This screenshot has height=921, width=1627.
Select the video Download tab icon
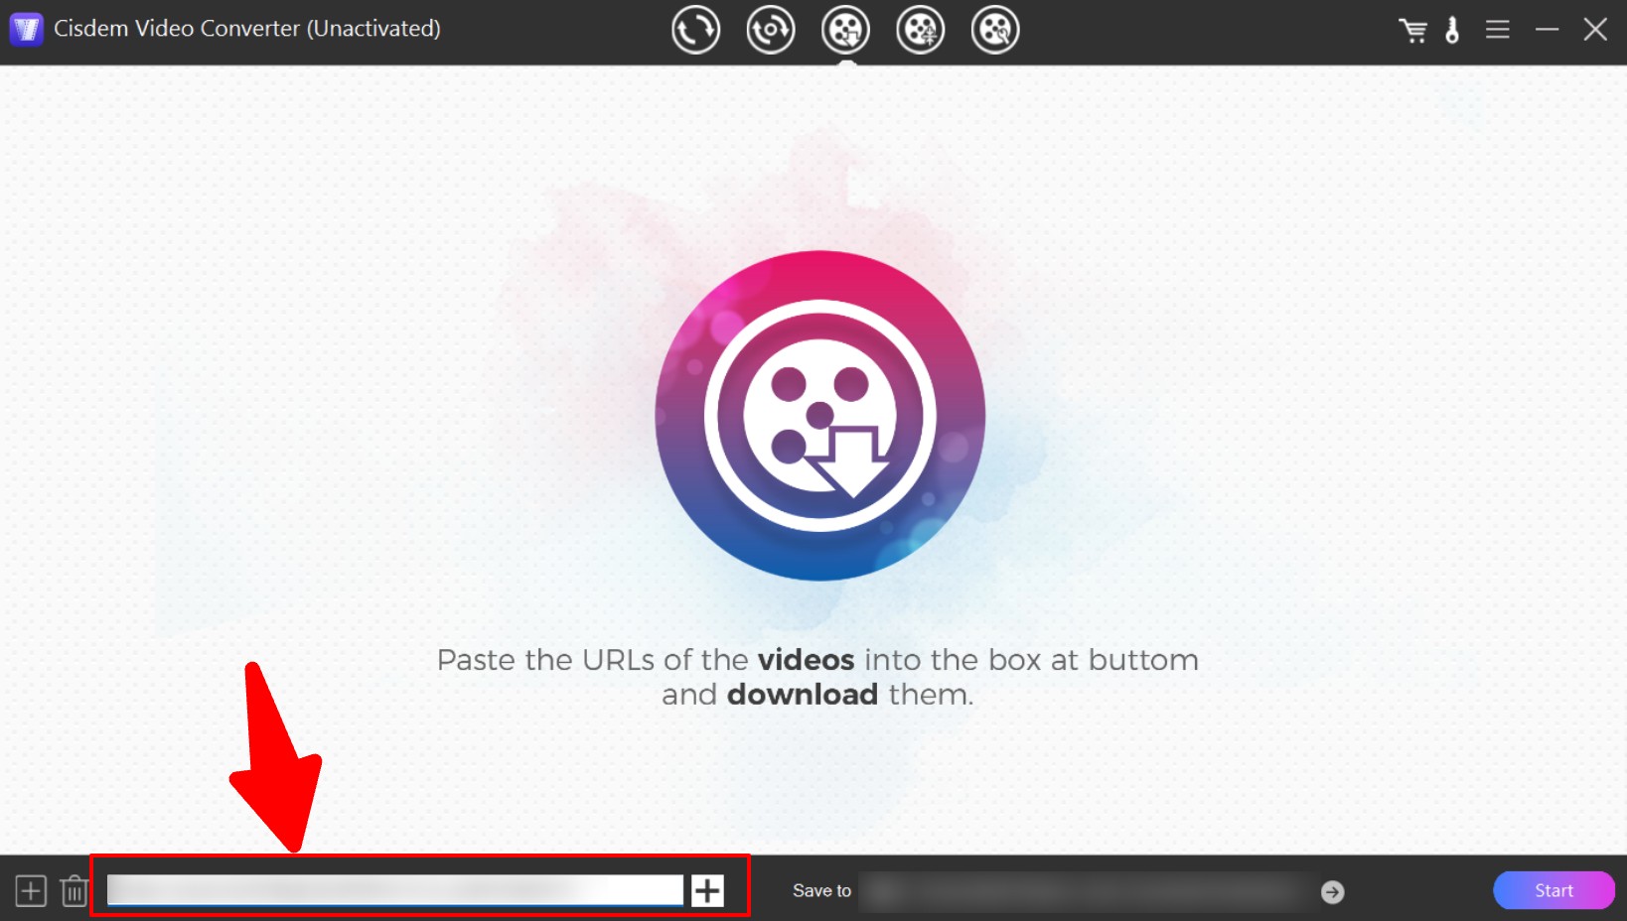[845, 30]
